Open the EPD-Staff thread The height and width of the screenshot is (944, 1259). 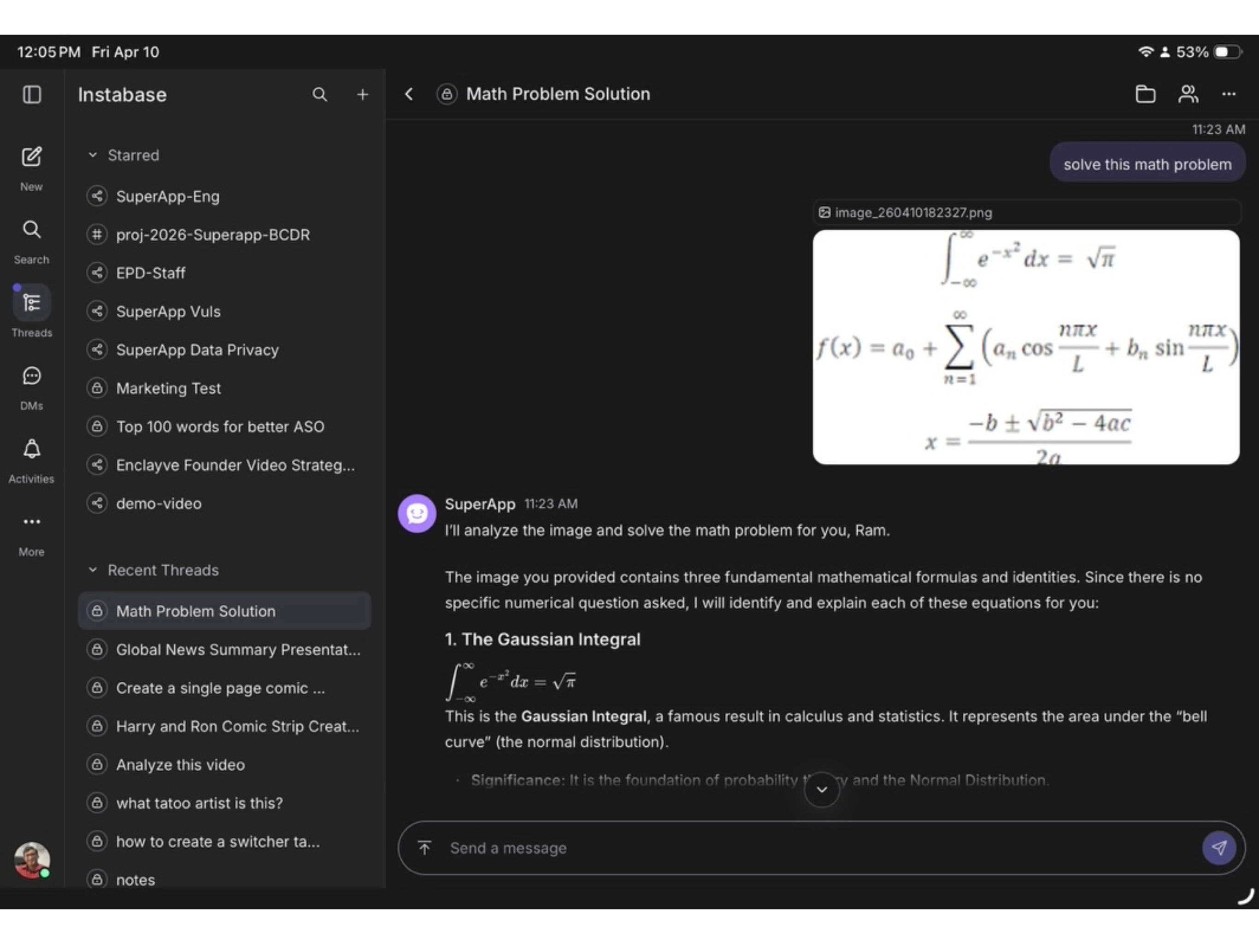point(224,273)
